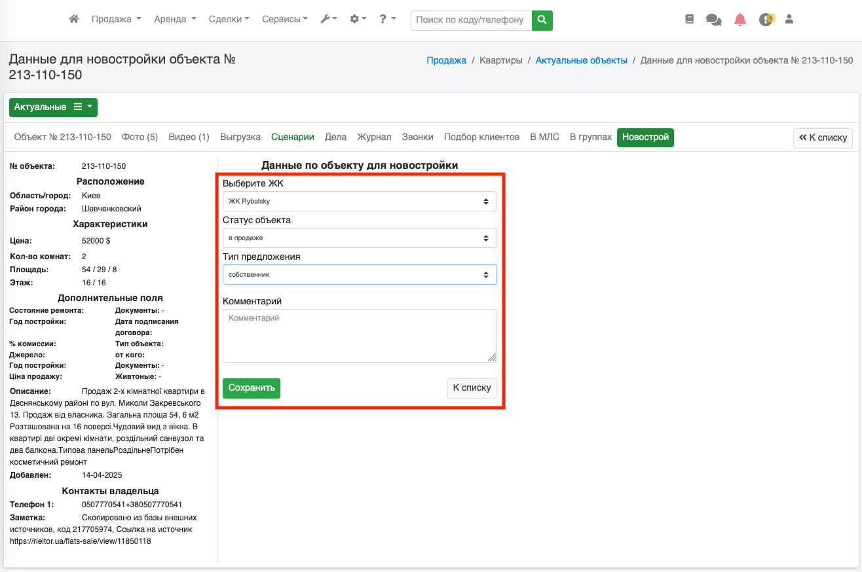The height and width of the screenshot is (572, 862).
Task: Open the chat messages icon
Action: click(713, 20)
